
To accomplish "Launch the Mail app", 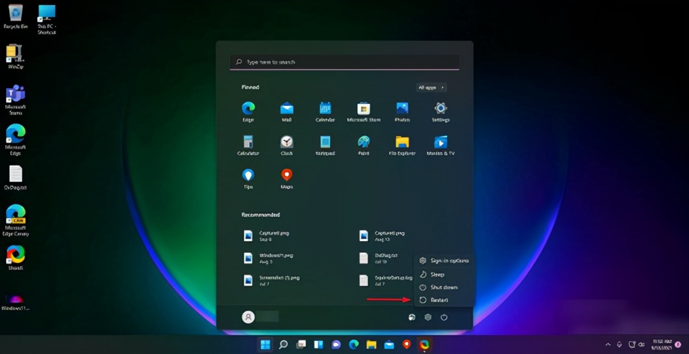I will (287, 111).
